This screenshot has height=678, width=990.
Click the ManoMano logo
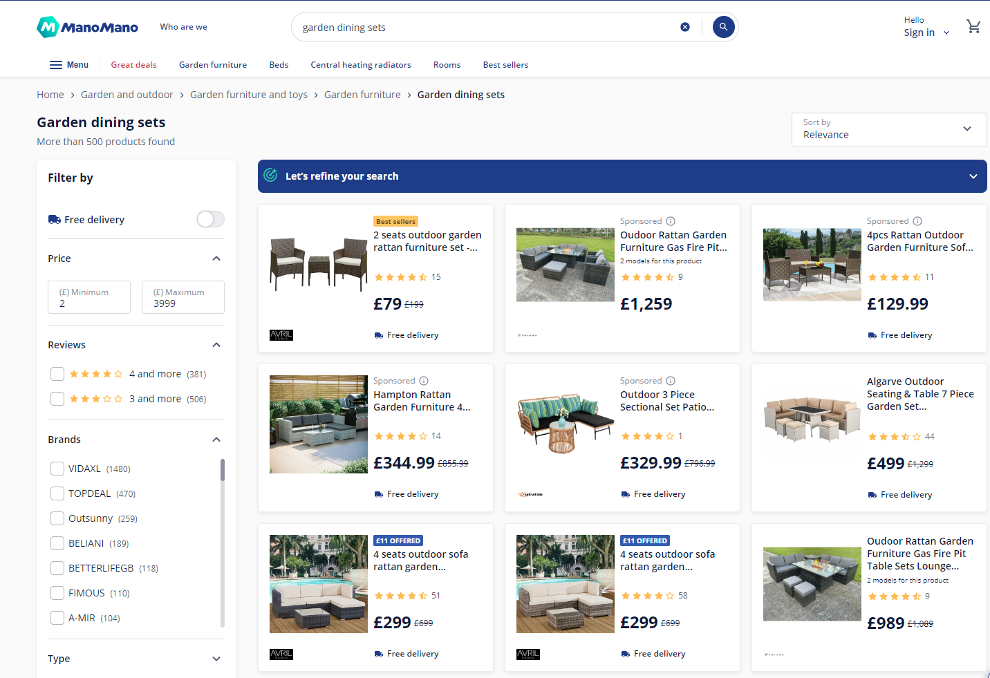[x=87, y=27]
